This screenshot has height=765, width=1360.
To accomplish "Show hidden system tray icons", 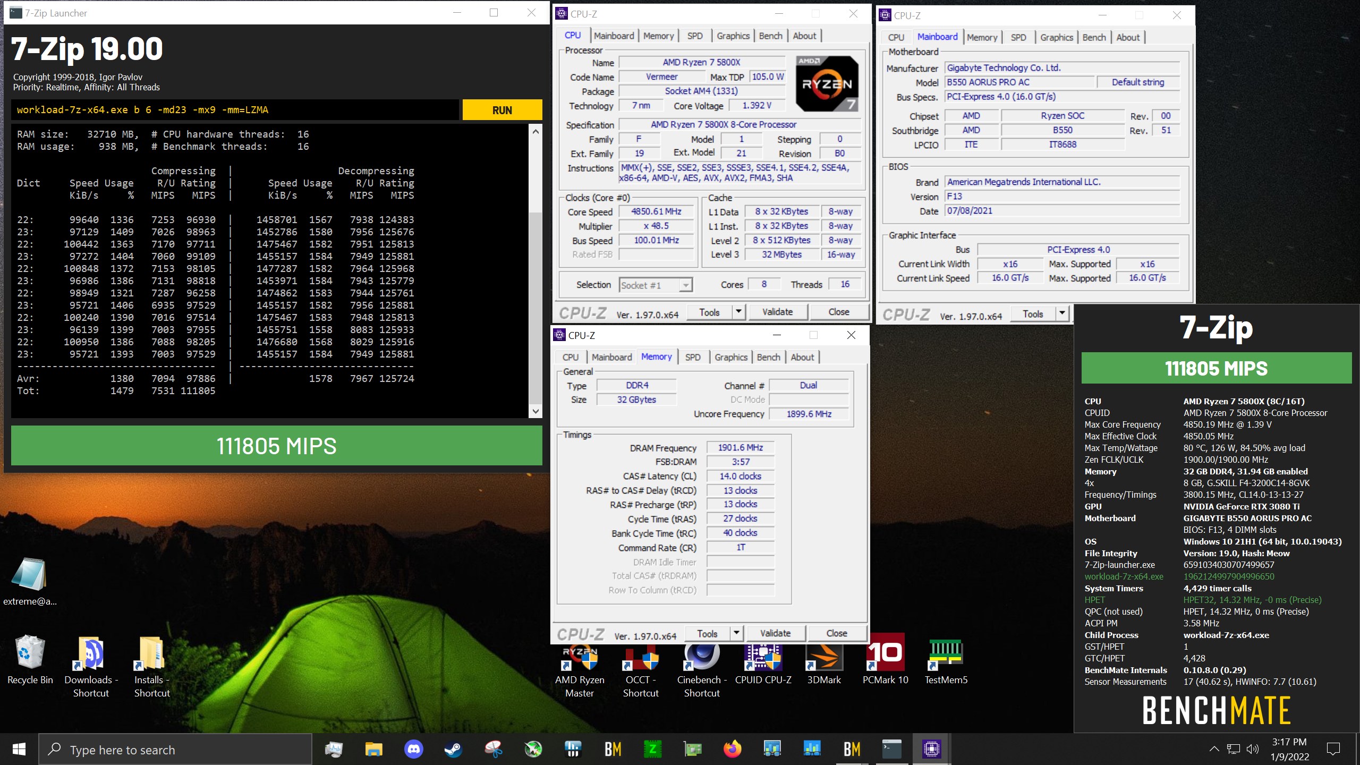I will (1214, 749).
